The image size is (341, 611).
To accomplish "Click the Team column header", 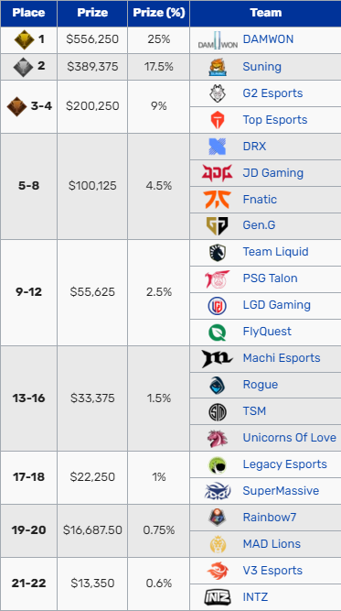I will (x=265, y=13).
